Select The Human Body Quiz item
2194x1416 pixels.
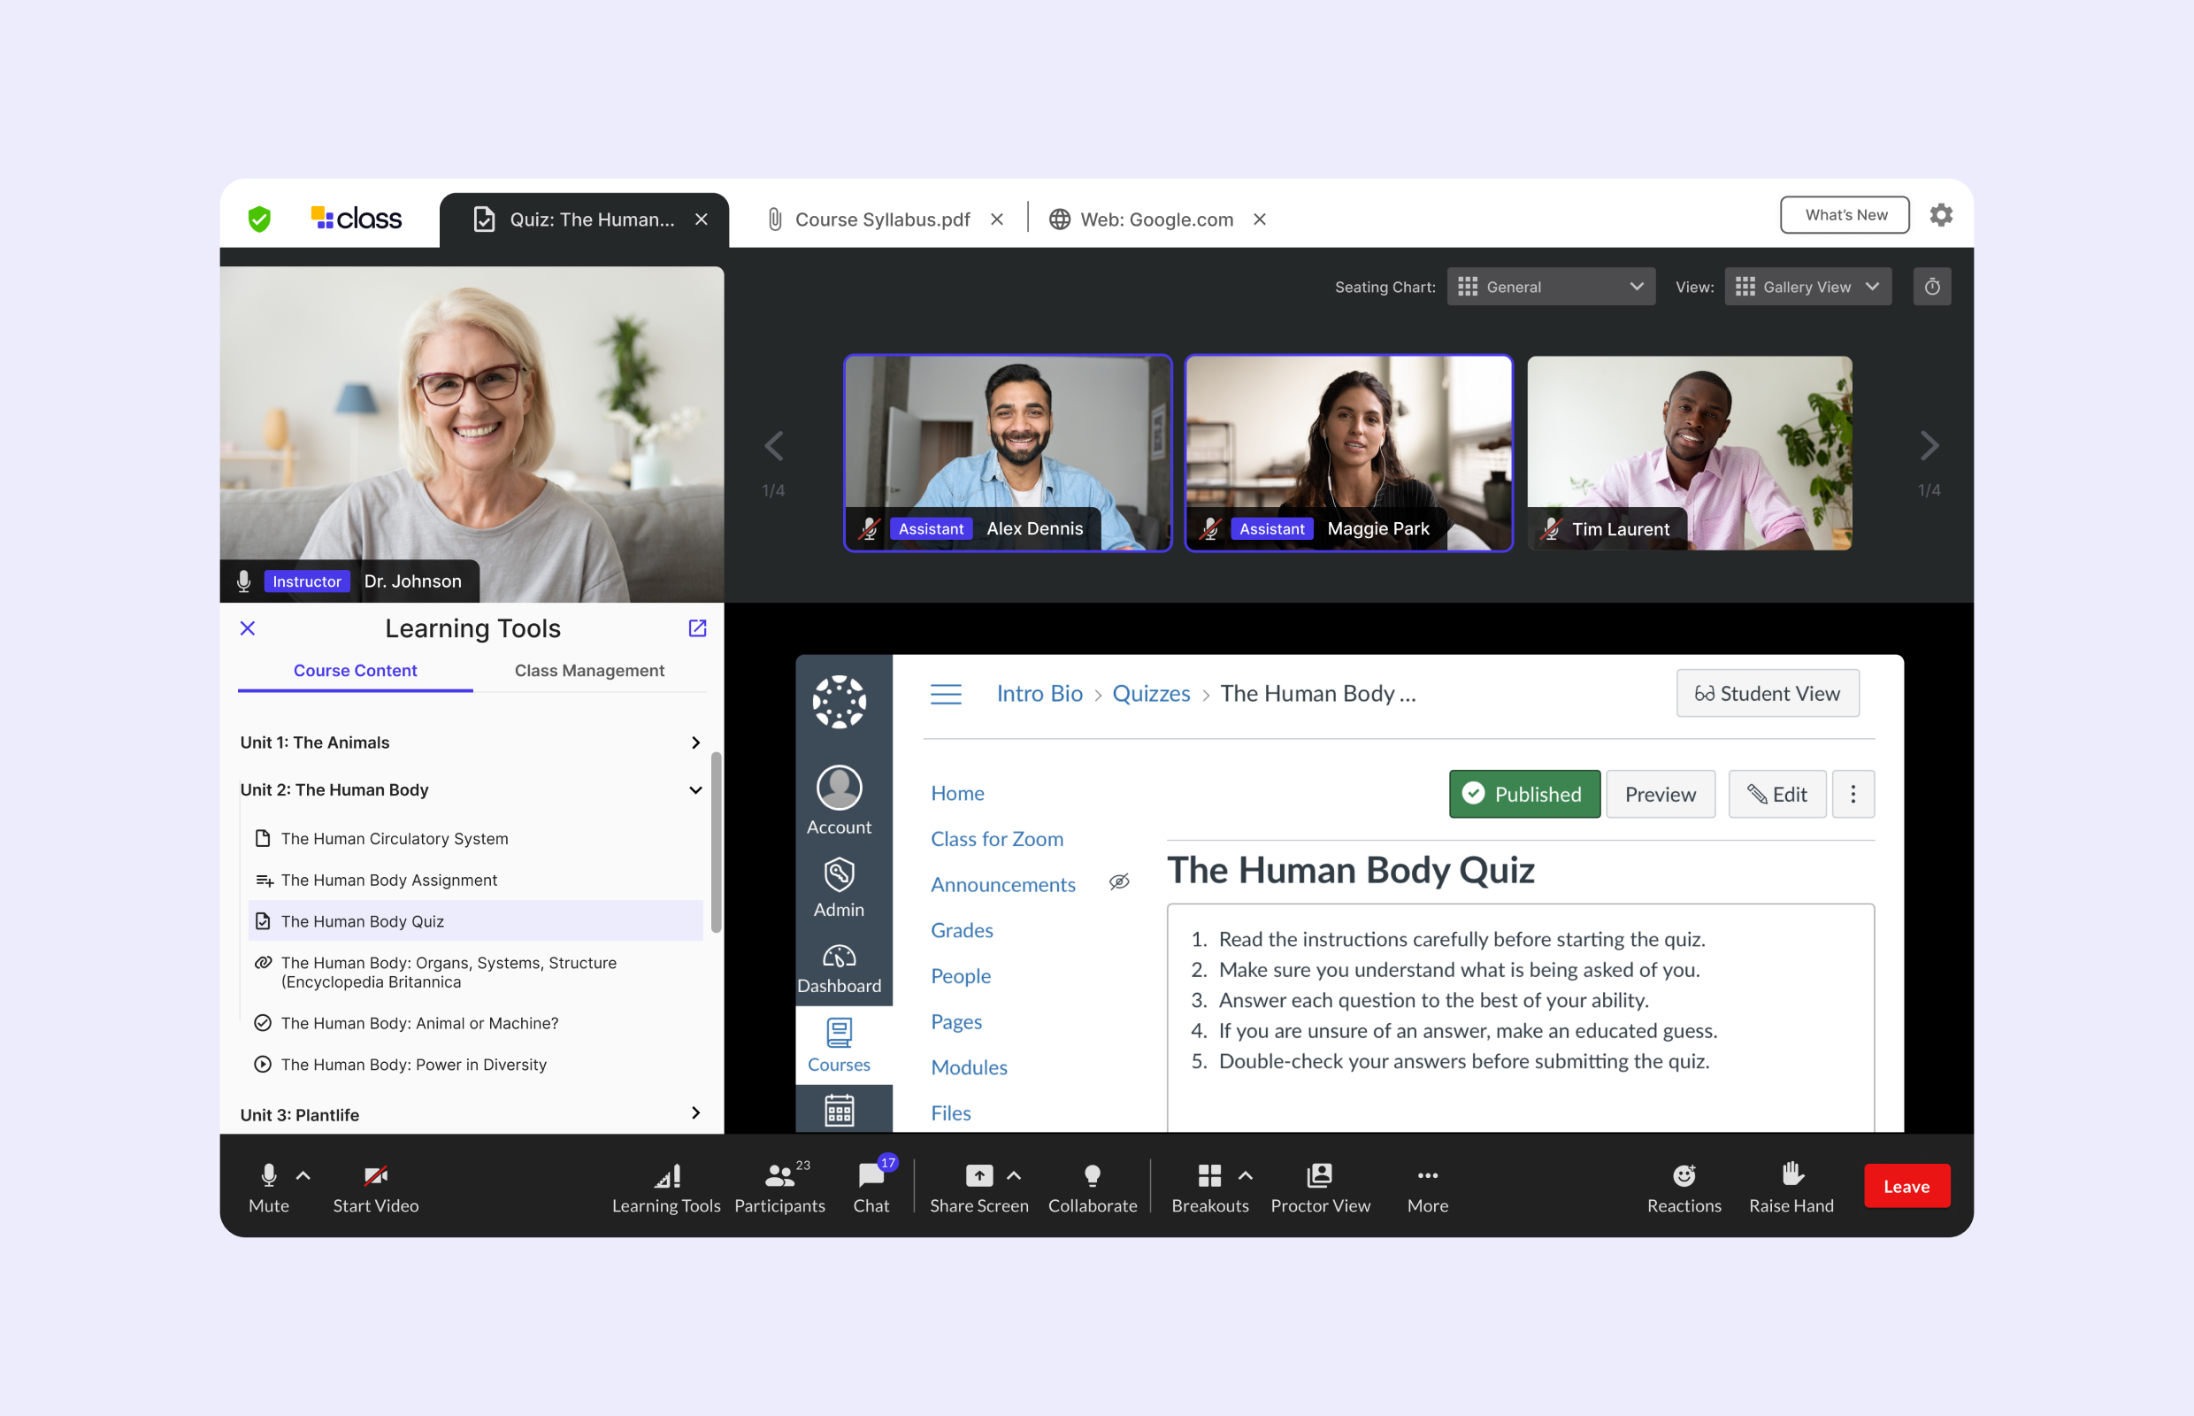pyautogui.click(x=362, y=920)
